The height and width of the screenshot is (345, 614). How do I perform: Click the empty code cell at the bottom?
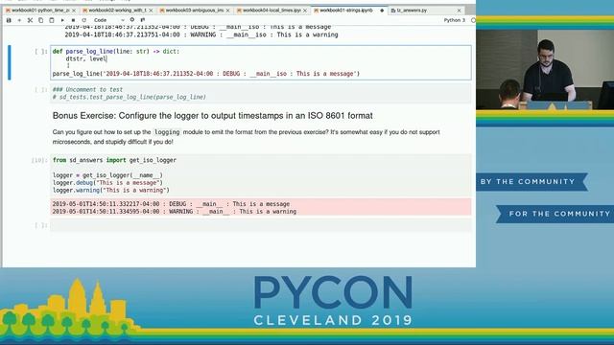tap(261, 225)
